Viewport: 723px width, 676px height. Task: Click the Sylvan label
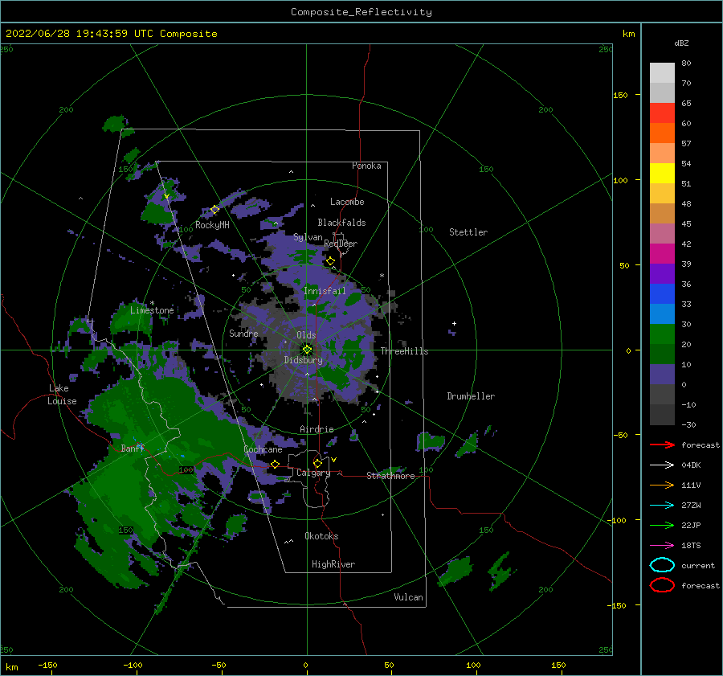pyautogui.click(x=308, y=237)
